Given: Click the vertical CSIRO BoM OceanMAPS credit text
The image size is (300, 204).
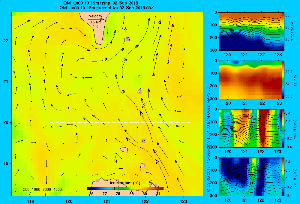Looking at the screenshot, I should (x=208, y=139).
